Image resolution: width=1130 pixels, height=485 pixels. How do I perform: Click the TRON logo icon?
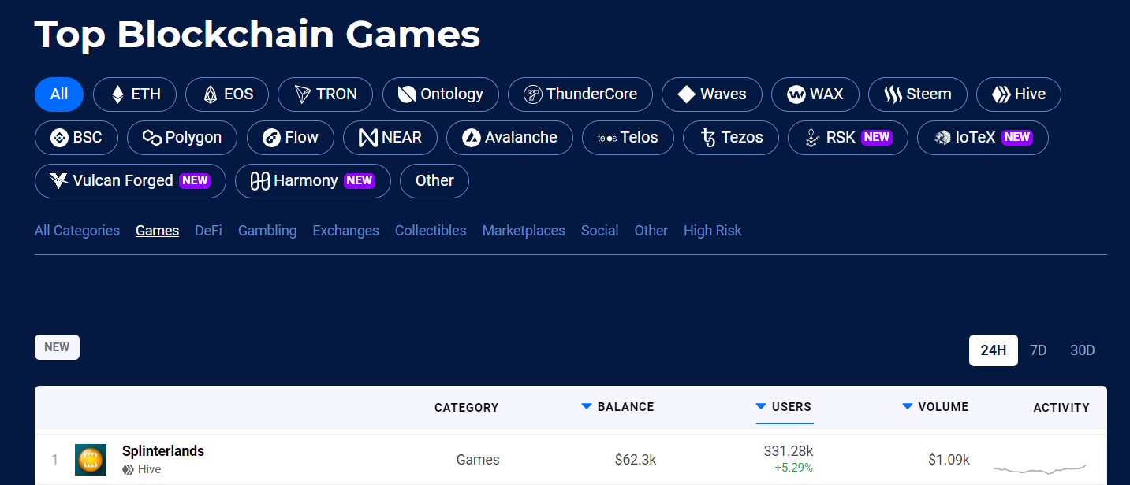coord(303,94)
